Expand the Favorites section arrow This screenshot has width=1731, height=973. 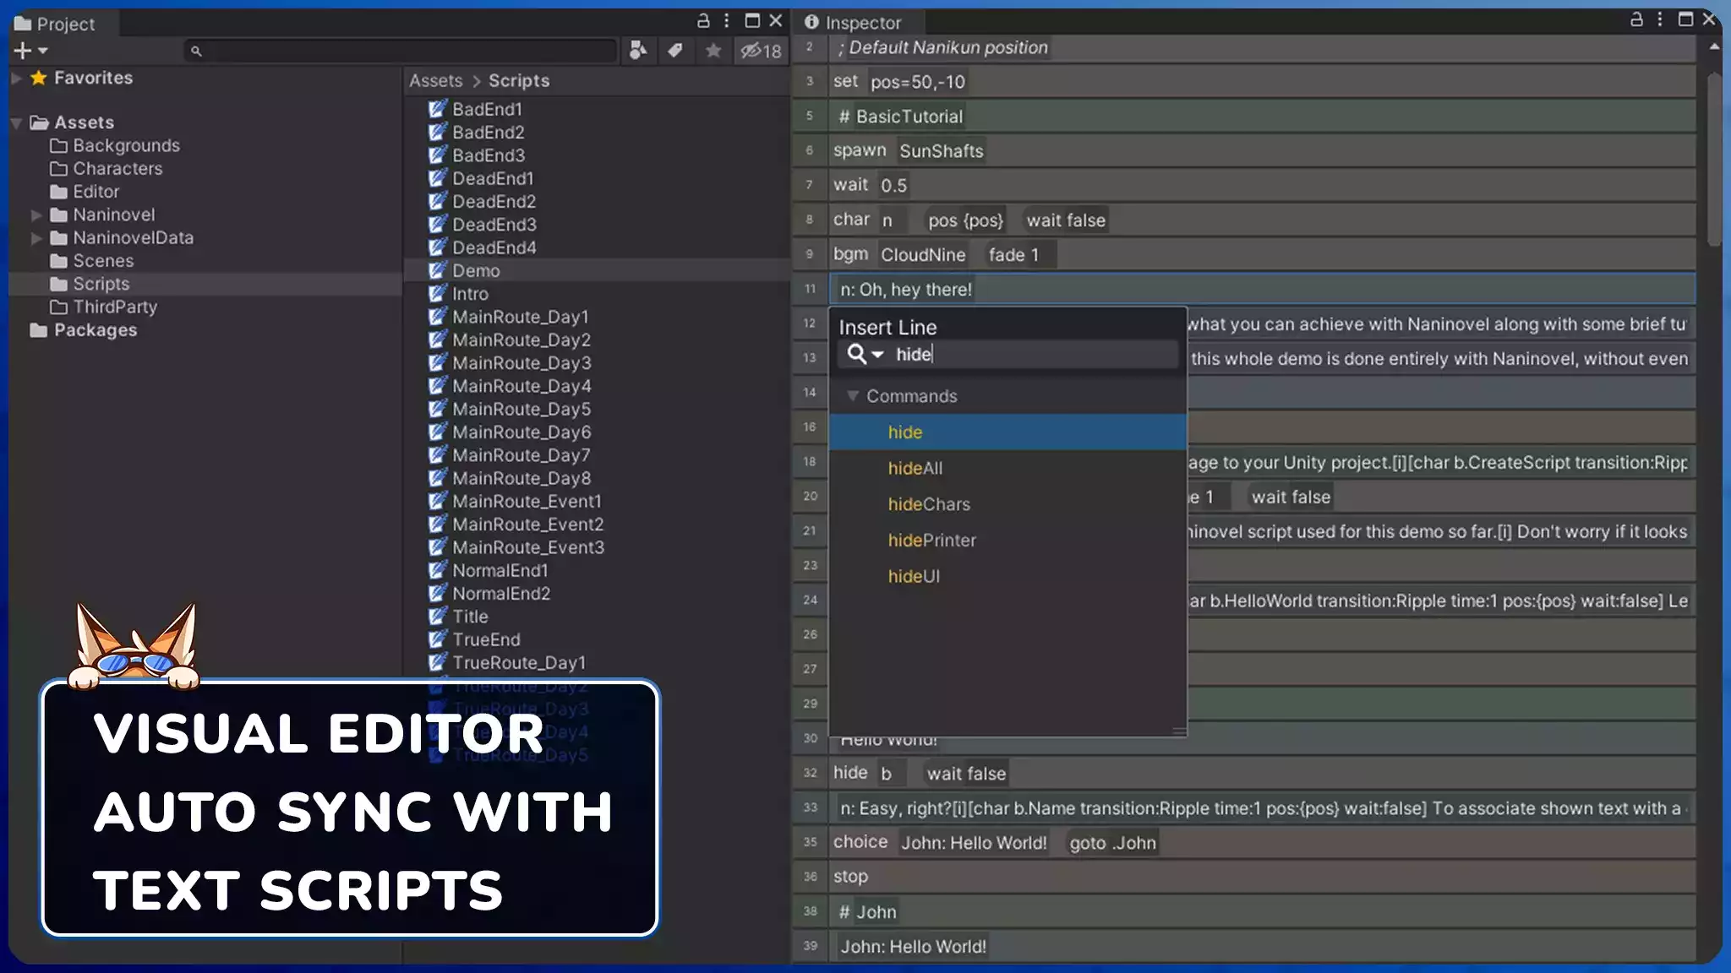16,78
